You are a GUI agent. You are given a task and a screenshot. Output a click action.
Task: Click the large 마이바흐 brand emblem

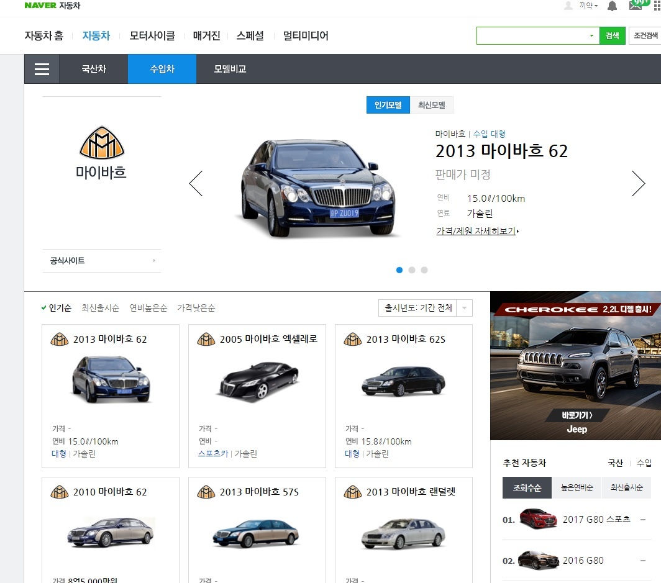(x=102, y=142)
